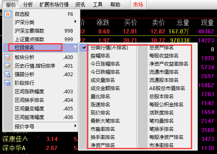This screenshot has height=154, width=217.
Task: Open the 扩展市场行情 menu
Action: pos(54,5)
